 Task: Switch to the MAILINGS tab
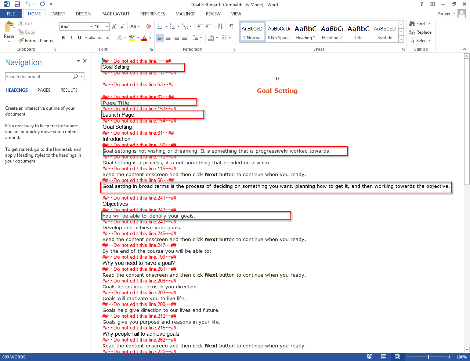pyautogui.click(x=185, y=14)
